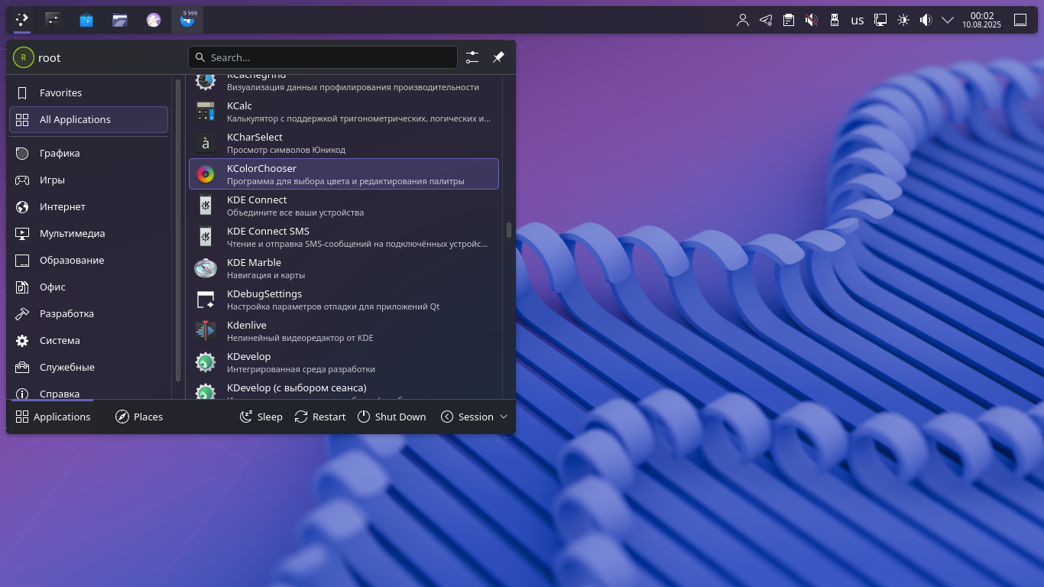The width and height of the screenshot is (1044, 587).
Task: Launch Kdenlive video editor
Action: (344, 331)
